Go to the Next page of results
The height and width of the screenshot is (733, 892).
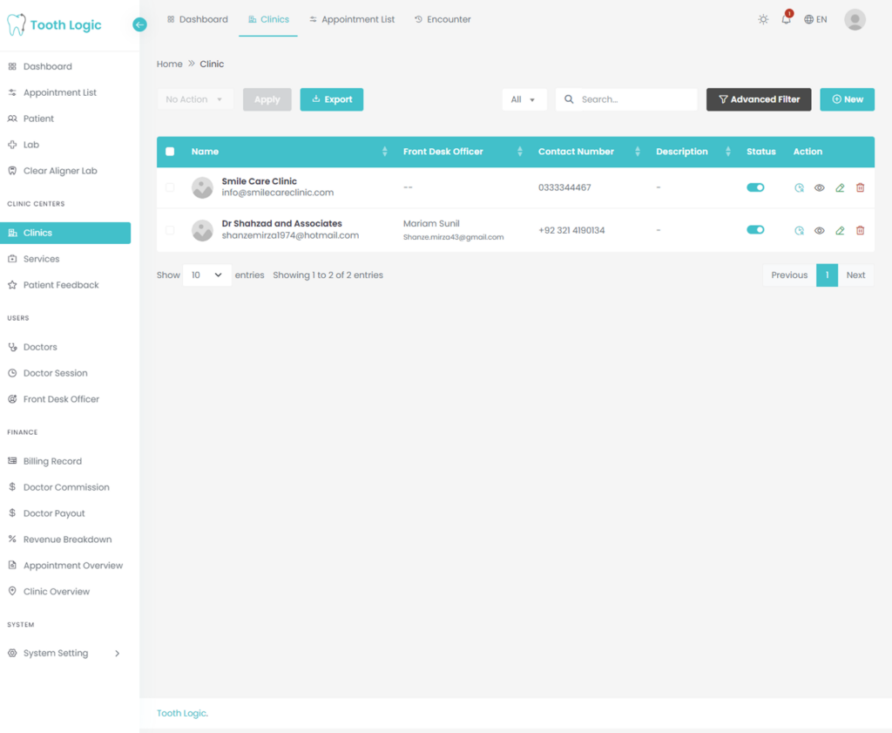click(855, 275)
